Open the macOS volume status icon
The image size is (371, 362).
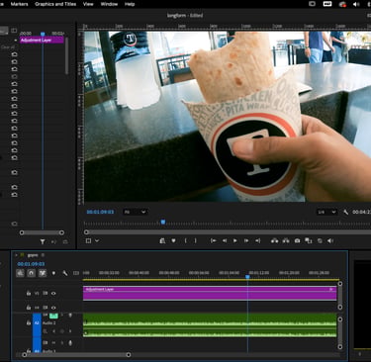[356, 4]
